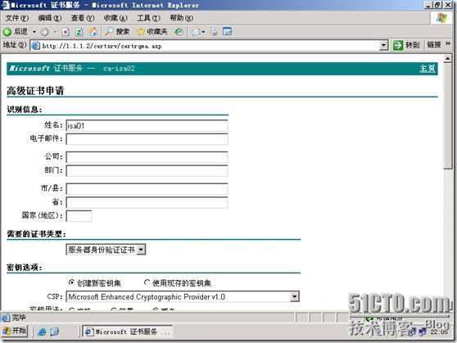Click the vertical scrollbar thumb
Viewport: 457px width, 343px height.
point(447,116)
